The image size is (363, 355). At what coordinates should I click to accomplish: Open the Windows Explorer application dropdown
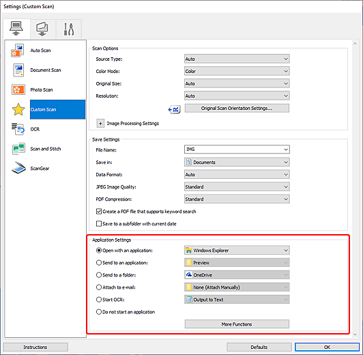[x=237, y=251]
